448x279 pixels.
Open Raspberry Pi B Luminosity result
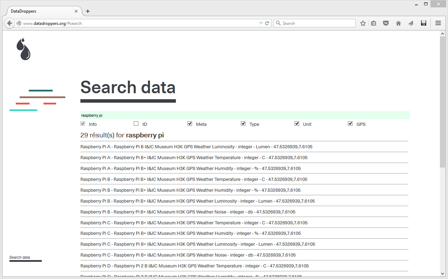pyautogui.click(x=244, y=201)
